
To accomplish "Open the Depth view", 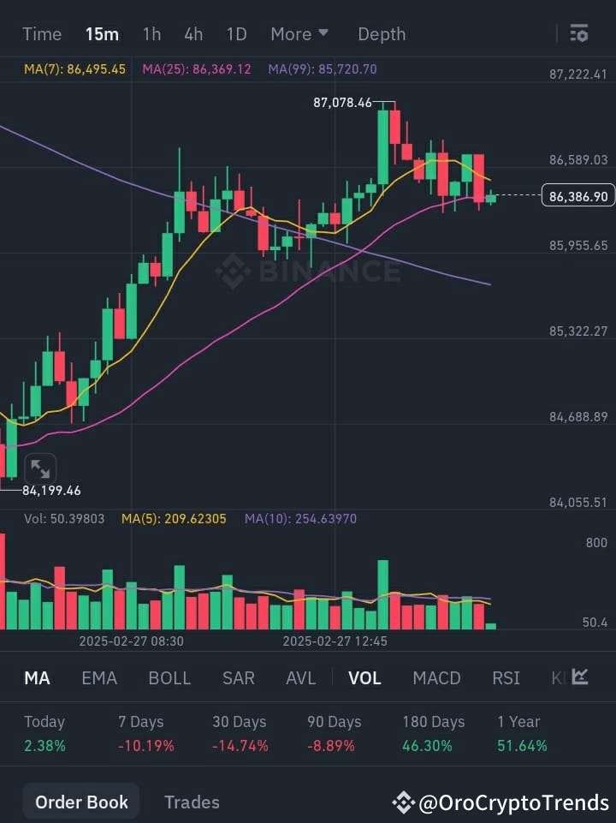I will 382,33.
